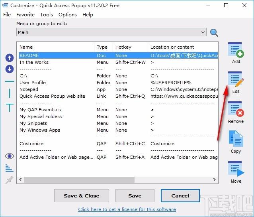Click the %USERPROFILE% location cell
The image size is (254, 217).
tap(171, 83)
